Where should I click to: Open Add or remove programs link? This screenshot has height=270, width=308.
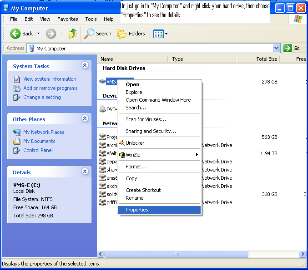(x=50, y=88)
